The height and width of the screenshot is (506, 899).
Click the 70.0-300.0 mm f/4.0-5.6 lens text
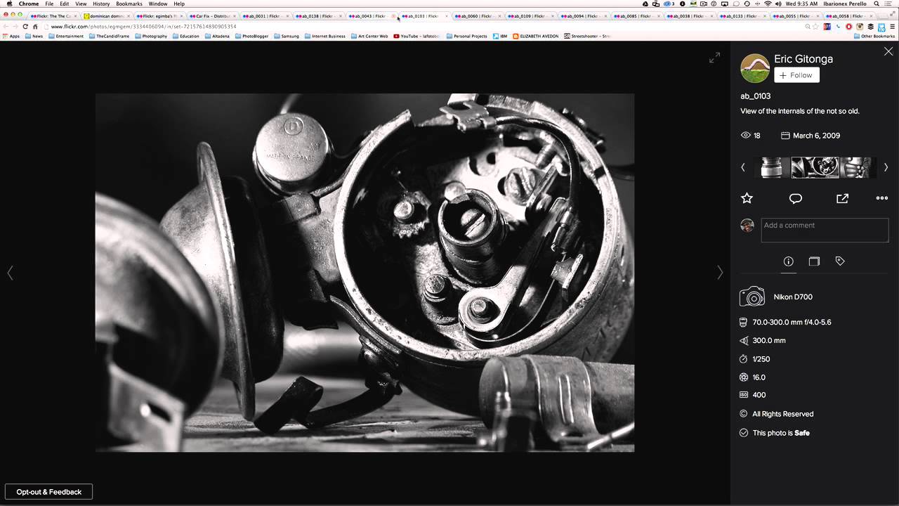792,322
